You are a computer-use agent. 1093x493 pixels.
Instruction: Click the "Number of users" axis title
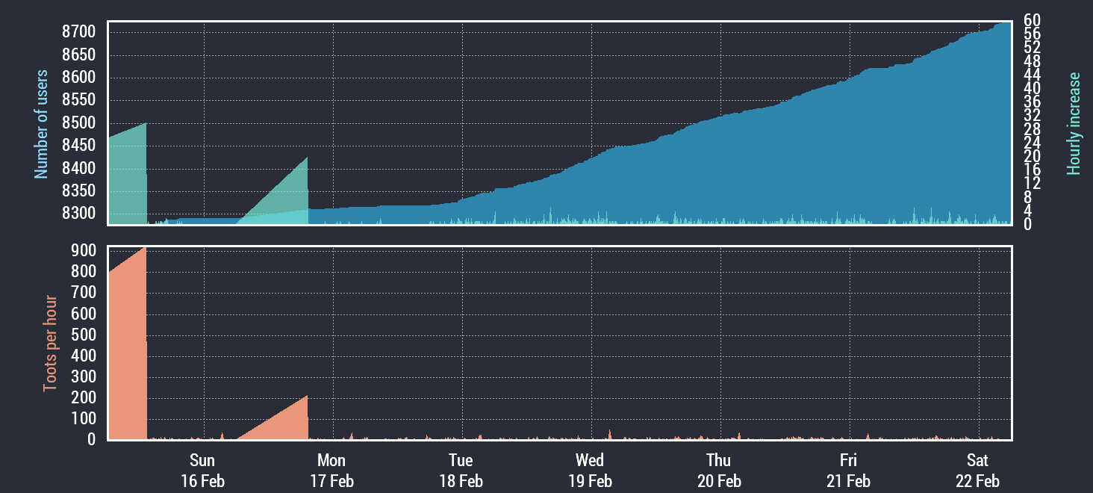tap(42, 124)
